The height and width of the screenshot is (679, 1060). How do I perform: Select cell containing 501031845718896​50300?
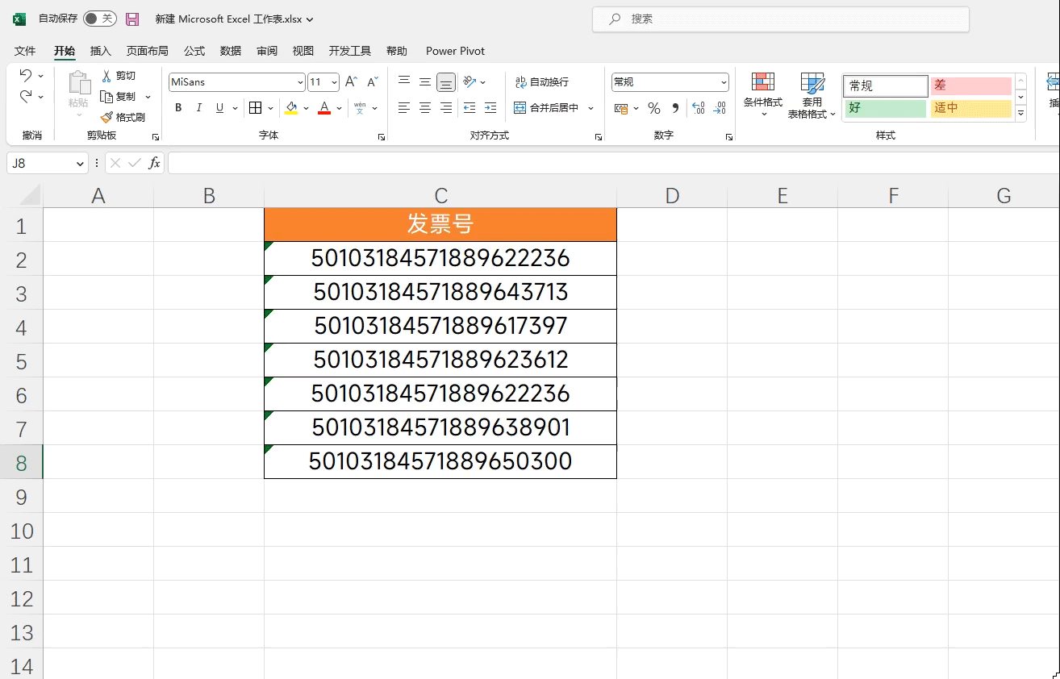[440, 462]
